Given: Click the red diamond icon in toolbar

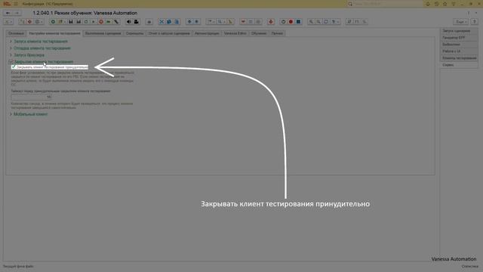Looking at the screenshot, I should click(x=30, y=22).
